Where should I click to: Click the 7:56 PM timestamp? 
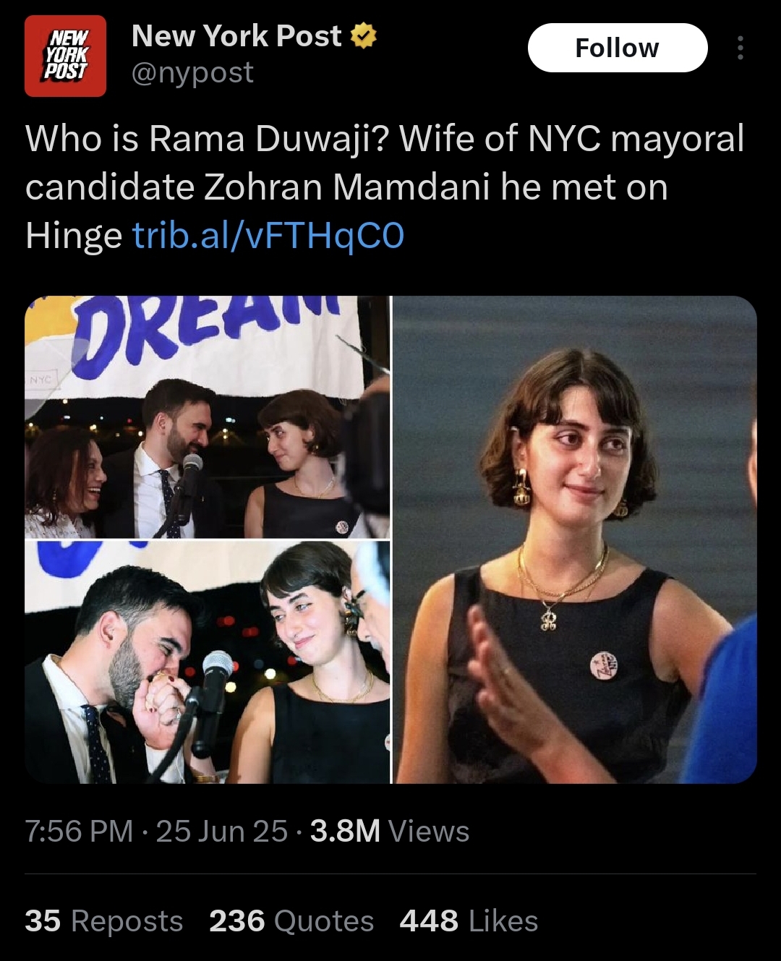click(79, 832)
